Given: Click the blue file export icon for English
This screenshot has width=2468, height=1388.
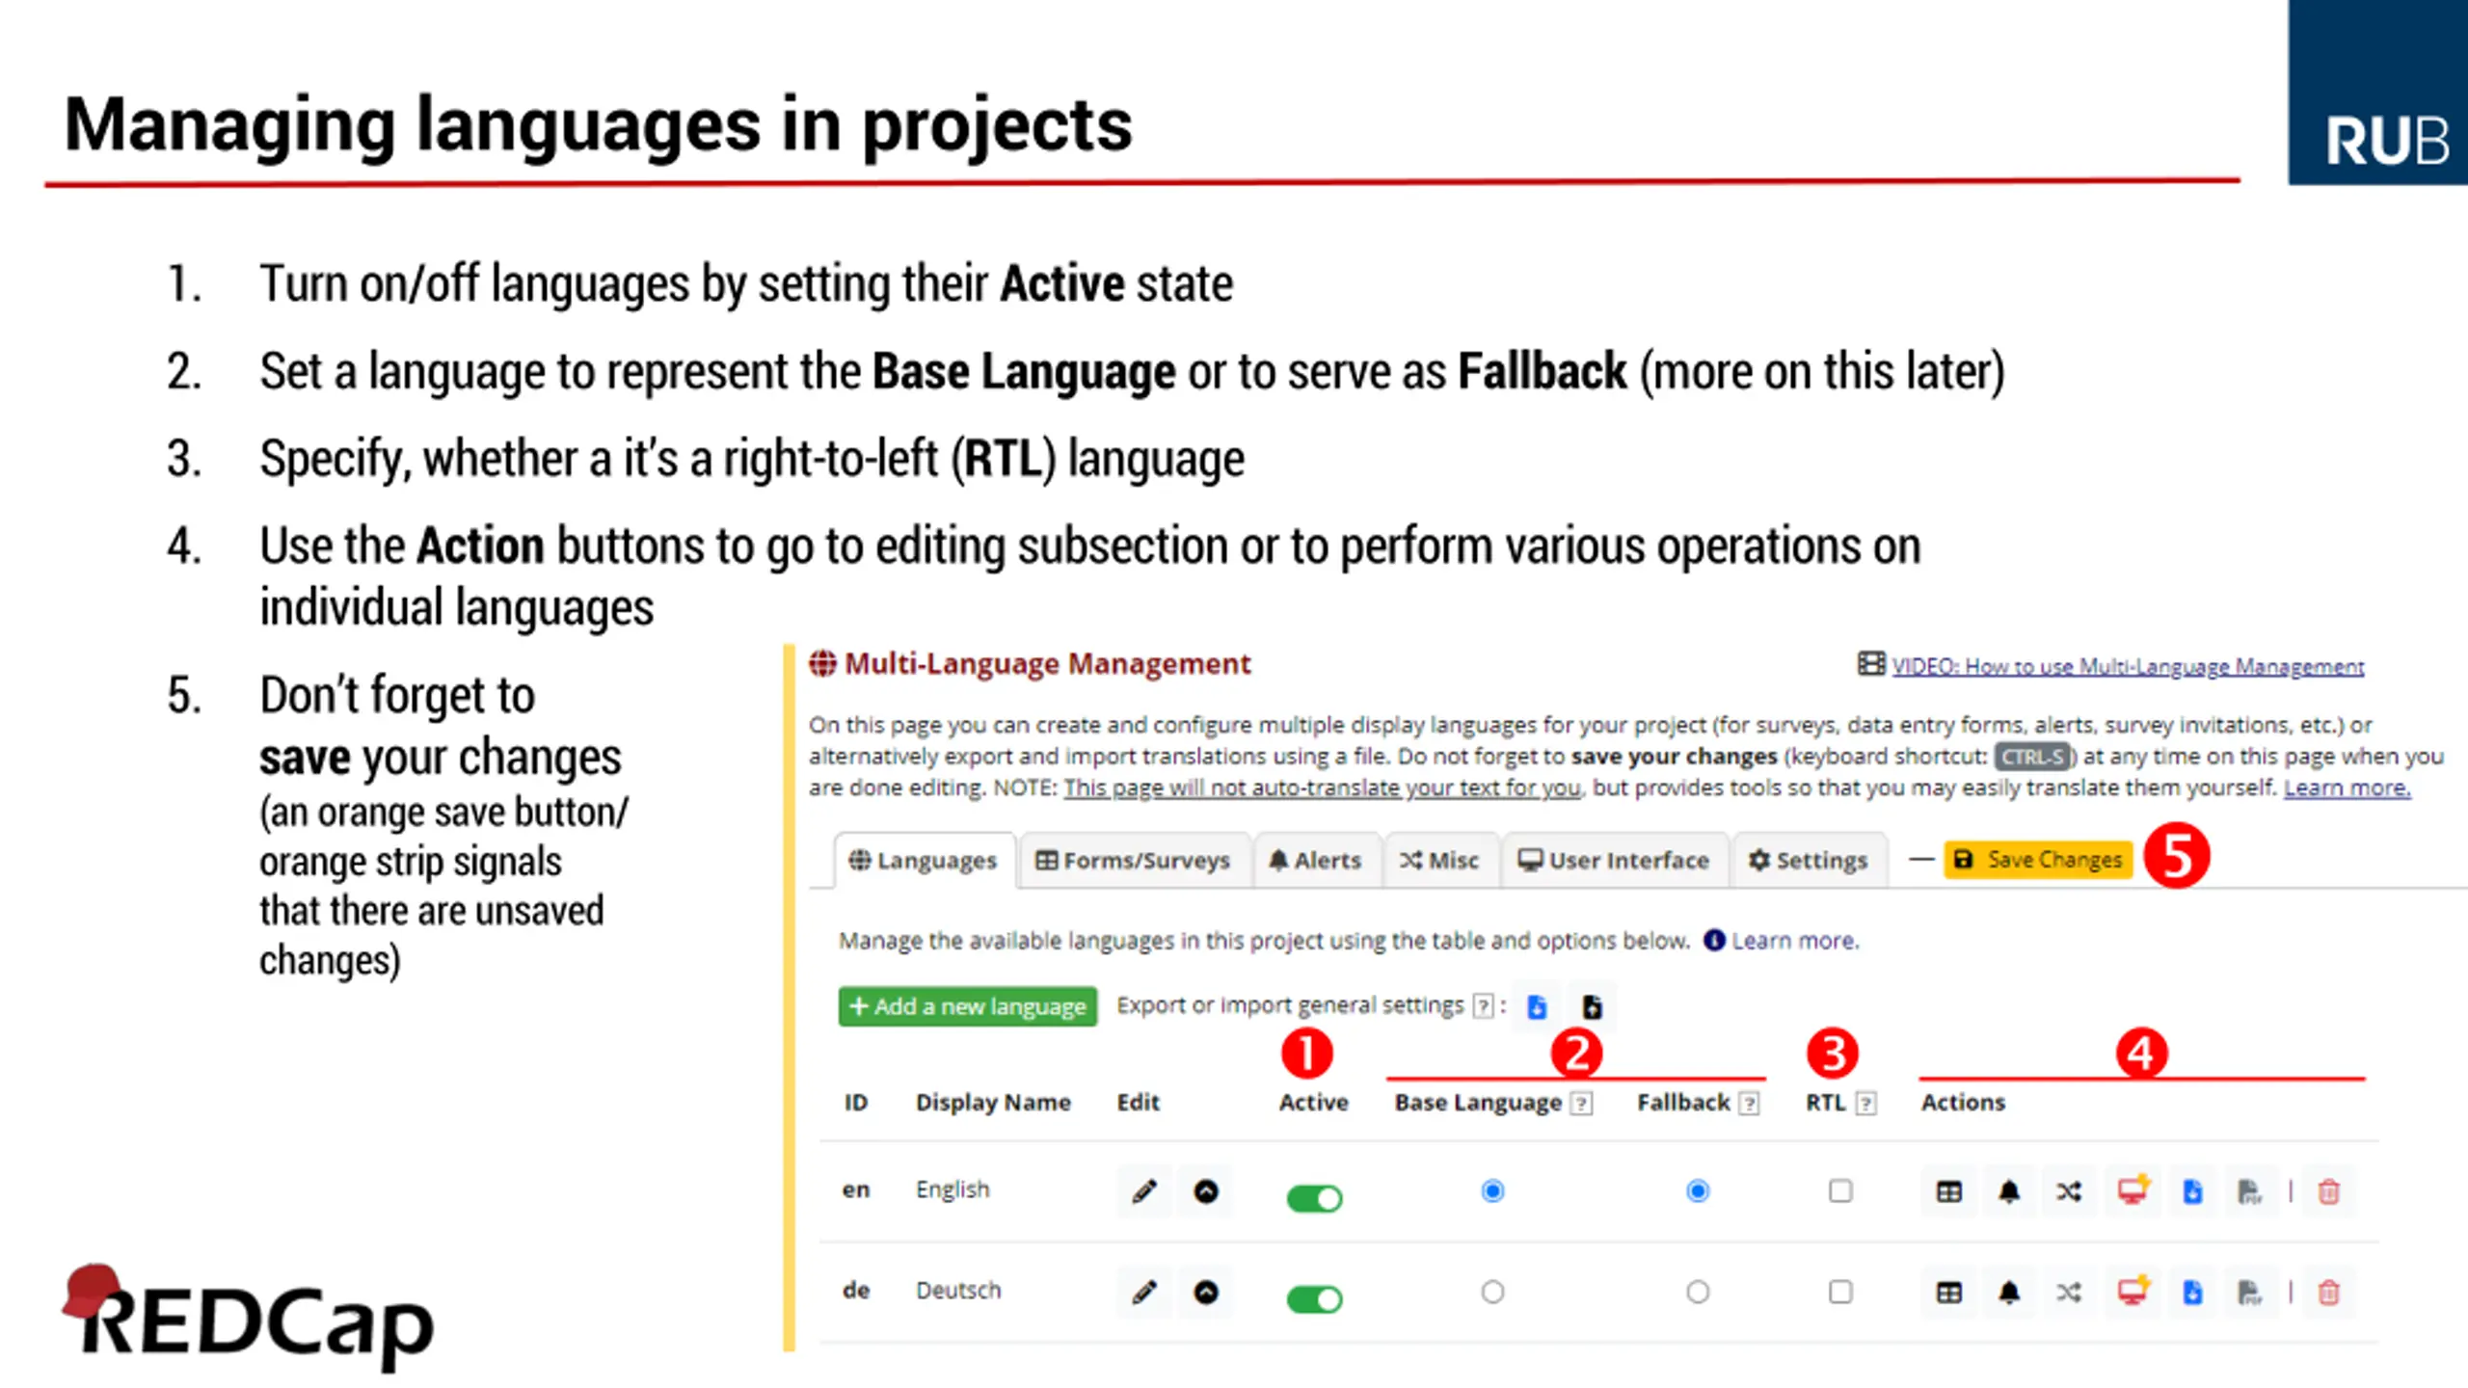Looking at the screenshot, I should (2192, 1192).
